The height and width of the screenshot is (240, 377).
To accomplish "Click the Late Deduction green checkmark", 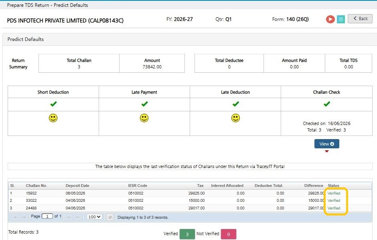I will [x=236, y=104].
